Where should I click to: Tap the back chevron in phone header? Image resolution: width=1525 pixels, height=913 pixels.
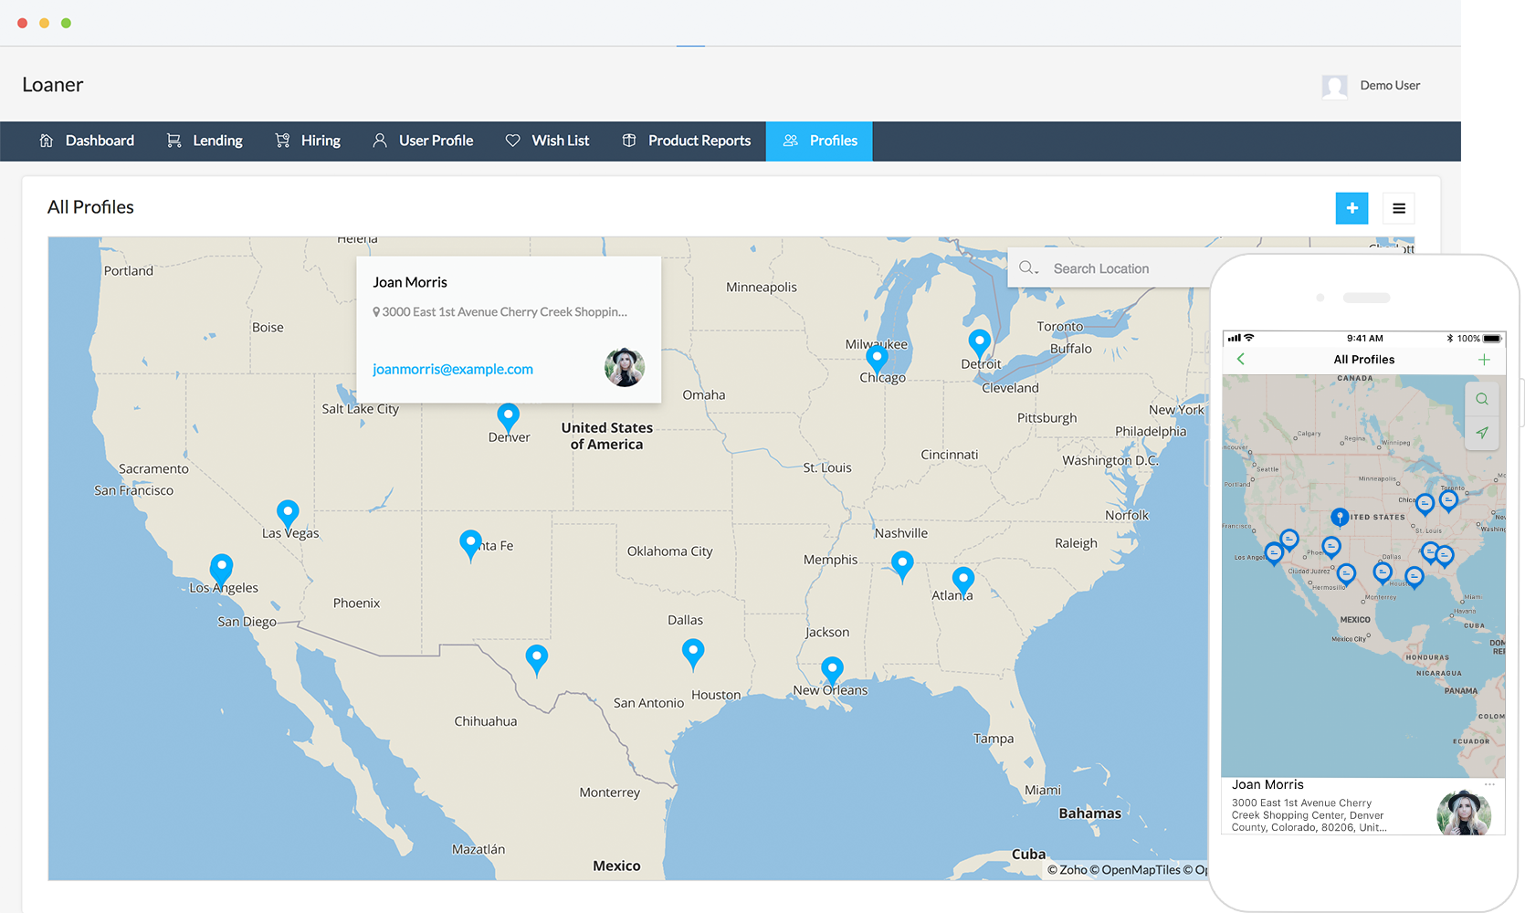pyautogui.click(x=1241, y=360)
